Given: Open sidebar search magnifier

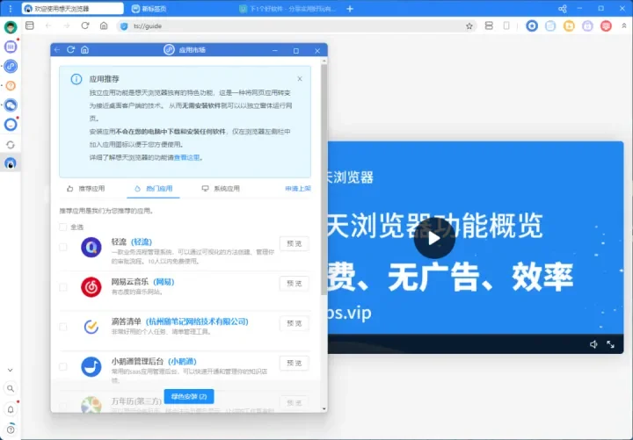Looking at the screenshot, I should (x=11, y=388).
